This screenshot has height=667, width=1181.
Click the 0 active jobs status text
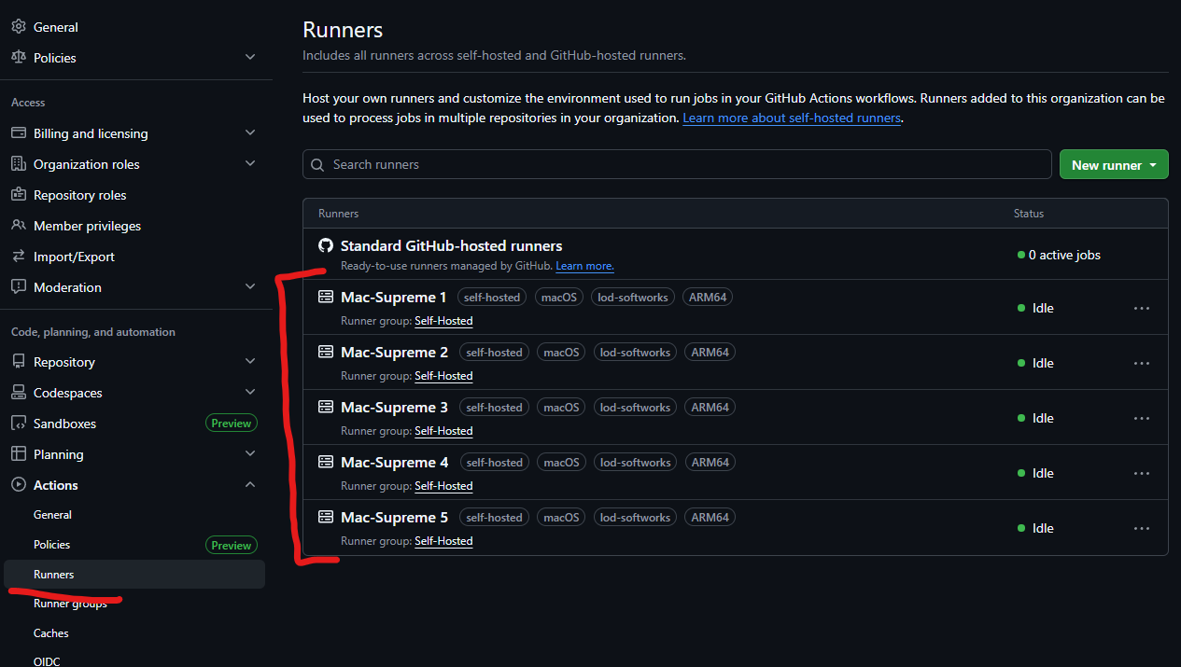(1065, 255)
